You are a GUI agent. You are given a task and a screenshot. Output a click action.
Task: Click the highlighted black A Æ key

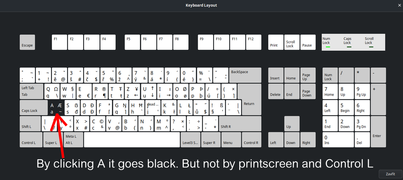(x=56, y=108)
